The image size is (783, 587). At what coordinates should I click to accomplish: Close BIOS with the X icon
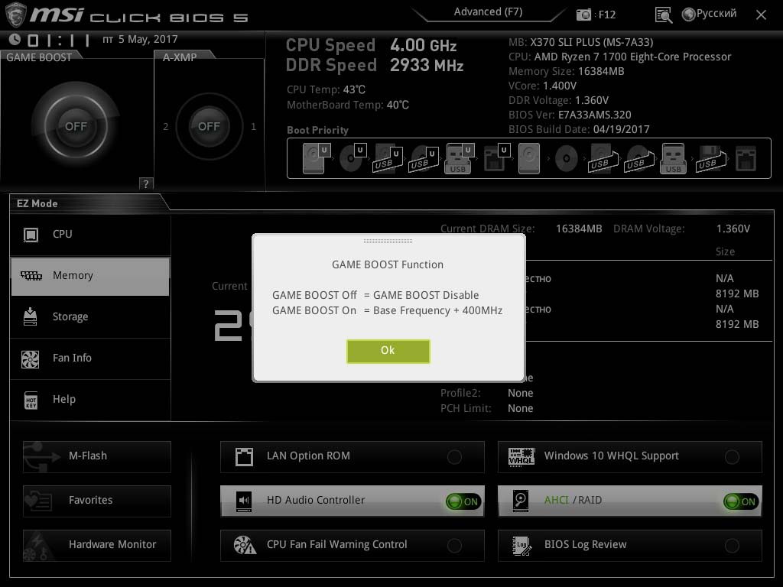pos(761,15)
